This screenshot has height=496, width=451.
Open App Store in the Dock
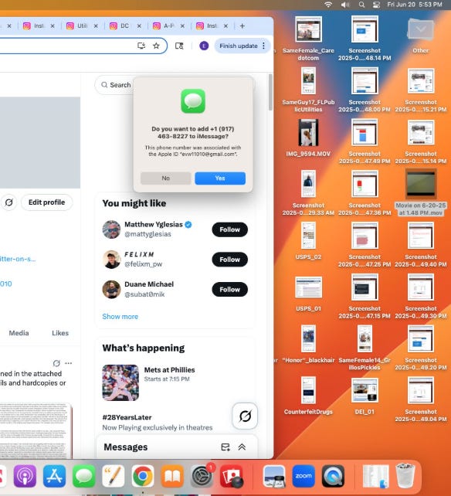pos(54,476)
